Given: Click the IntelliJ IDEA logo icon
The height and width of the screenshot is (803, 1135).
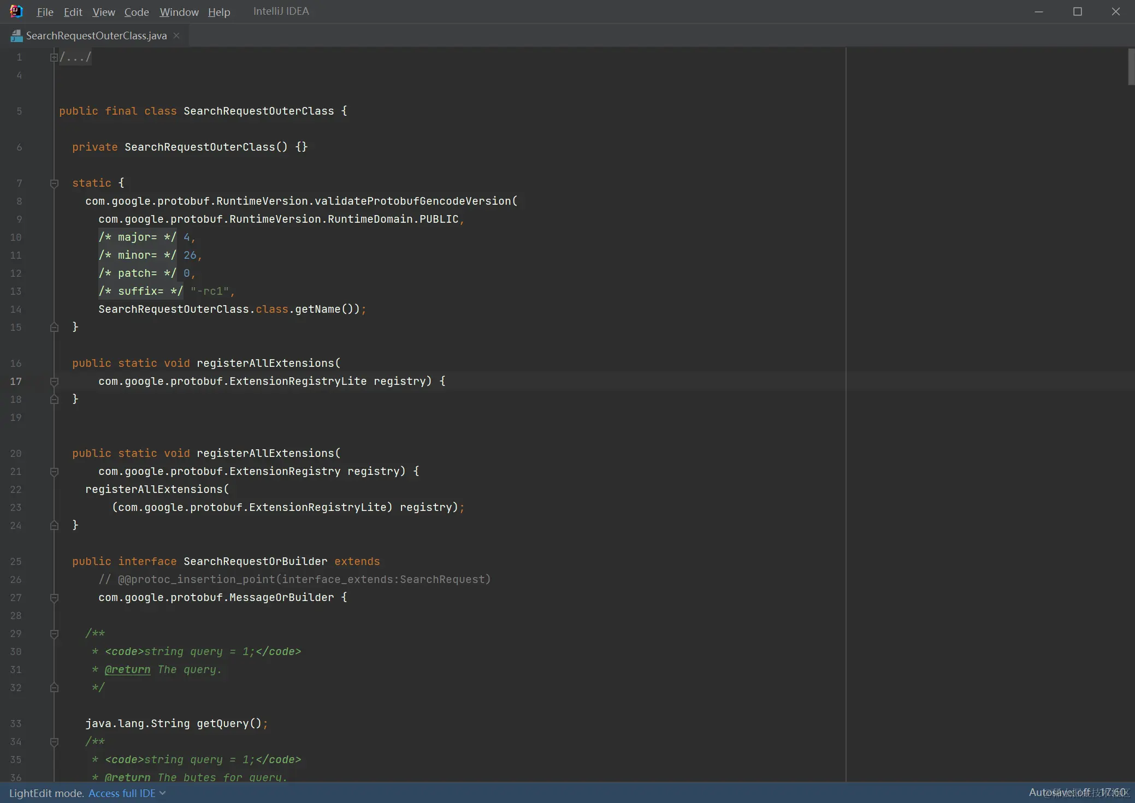Looking at the screenshot, I should (x=16, y=11).
